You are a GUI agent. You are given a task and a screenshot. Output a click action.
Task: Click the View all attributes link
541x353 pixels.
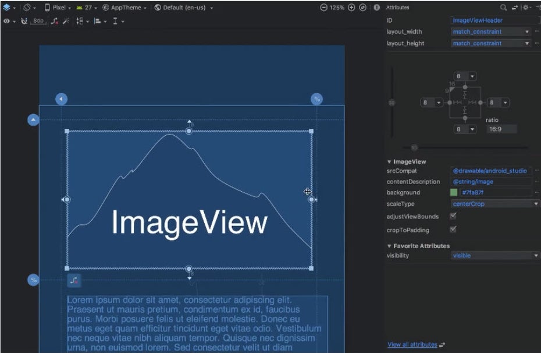412,344
